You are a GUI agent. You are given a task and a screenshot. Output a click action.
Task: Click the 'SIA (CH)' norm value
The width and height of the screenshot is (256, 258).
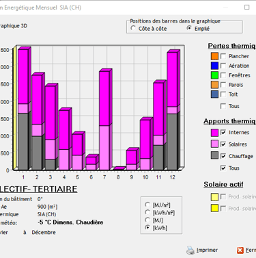point(46,214)
